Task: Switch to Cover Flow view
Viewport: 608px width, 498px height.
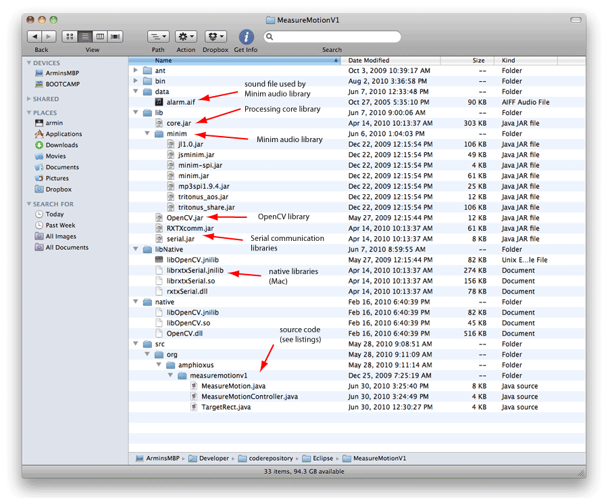Action: (115, 37)
